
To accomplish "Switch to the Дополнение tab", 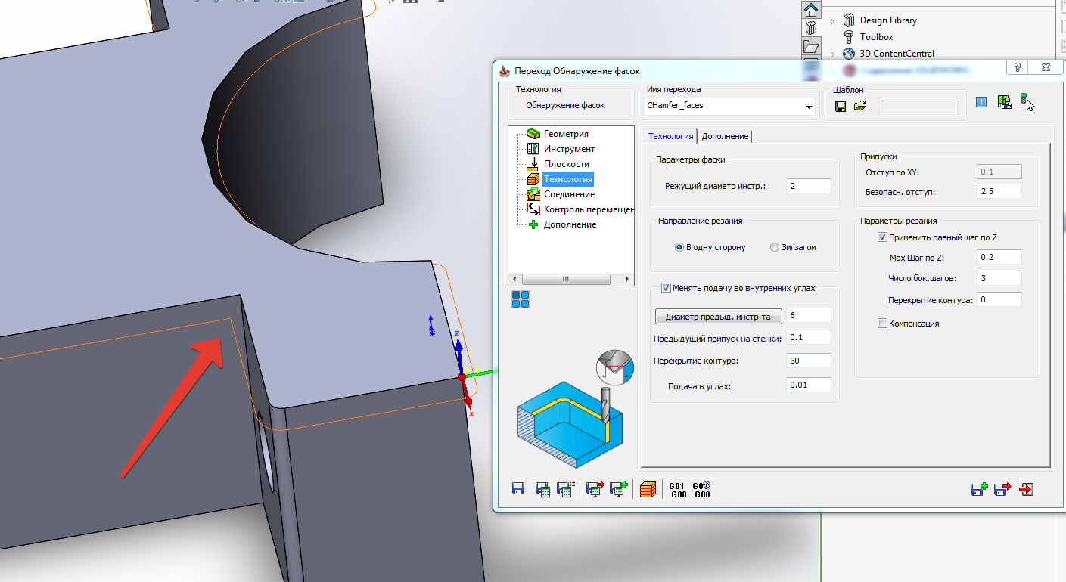I will coord(725,136).
